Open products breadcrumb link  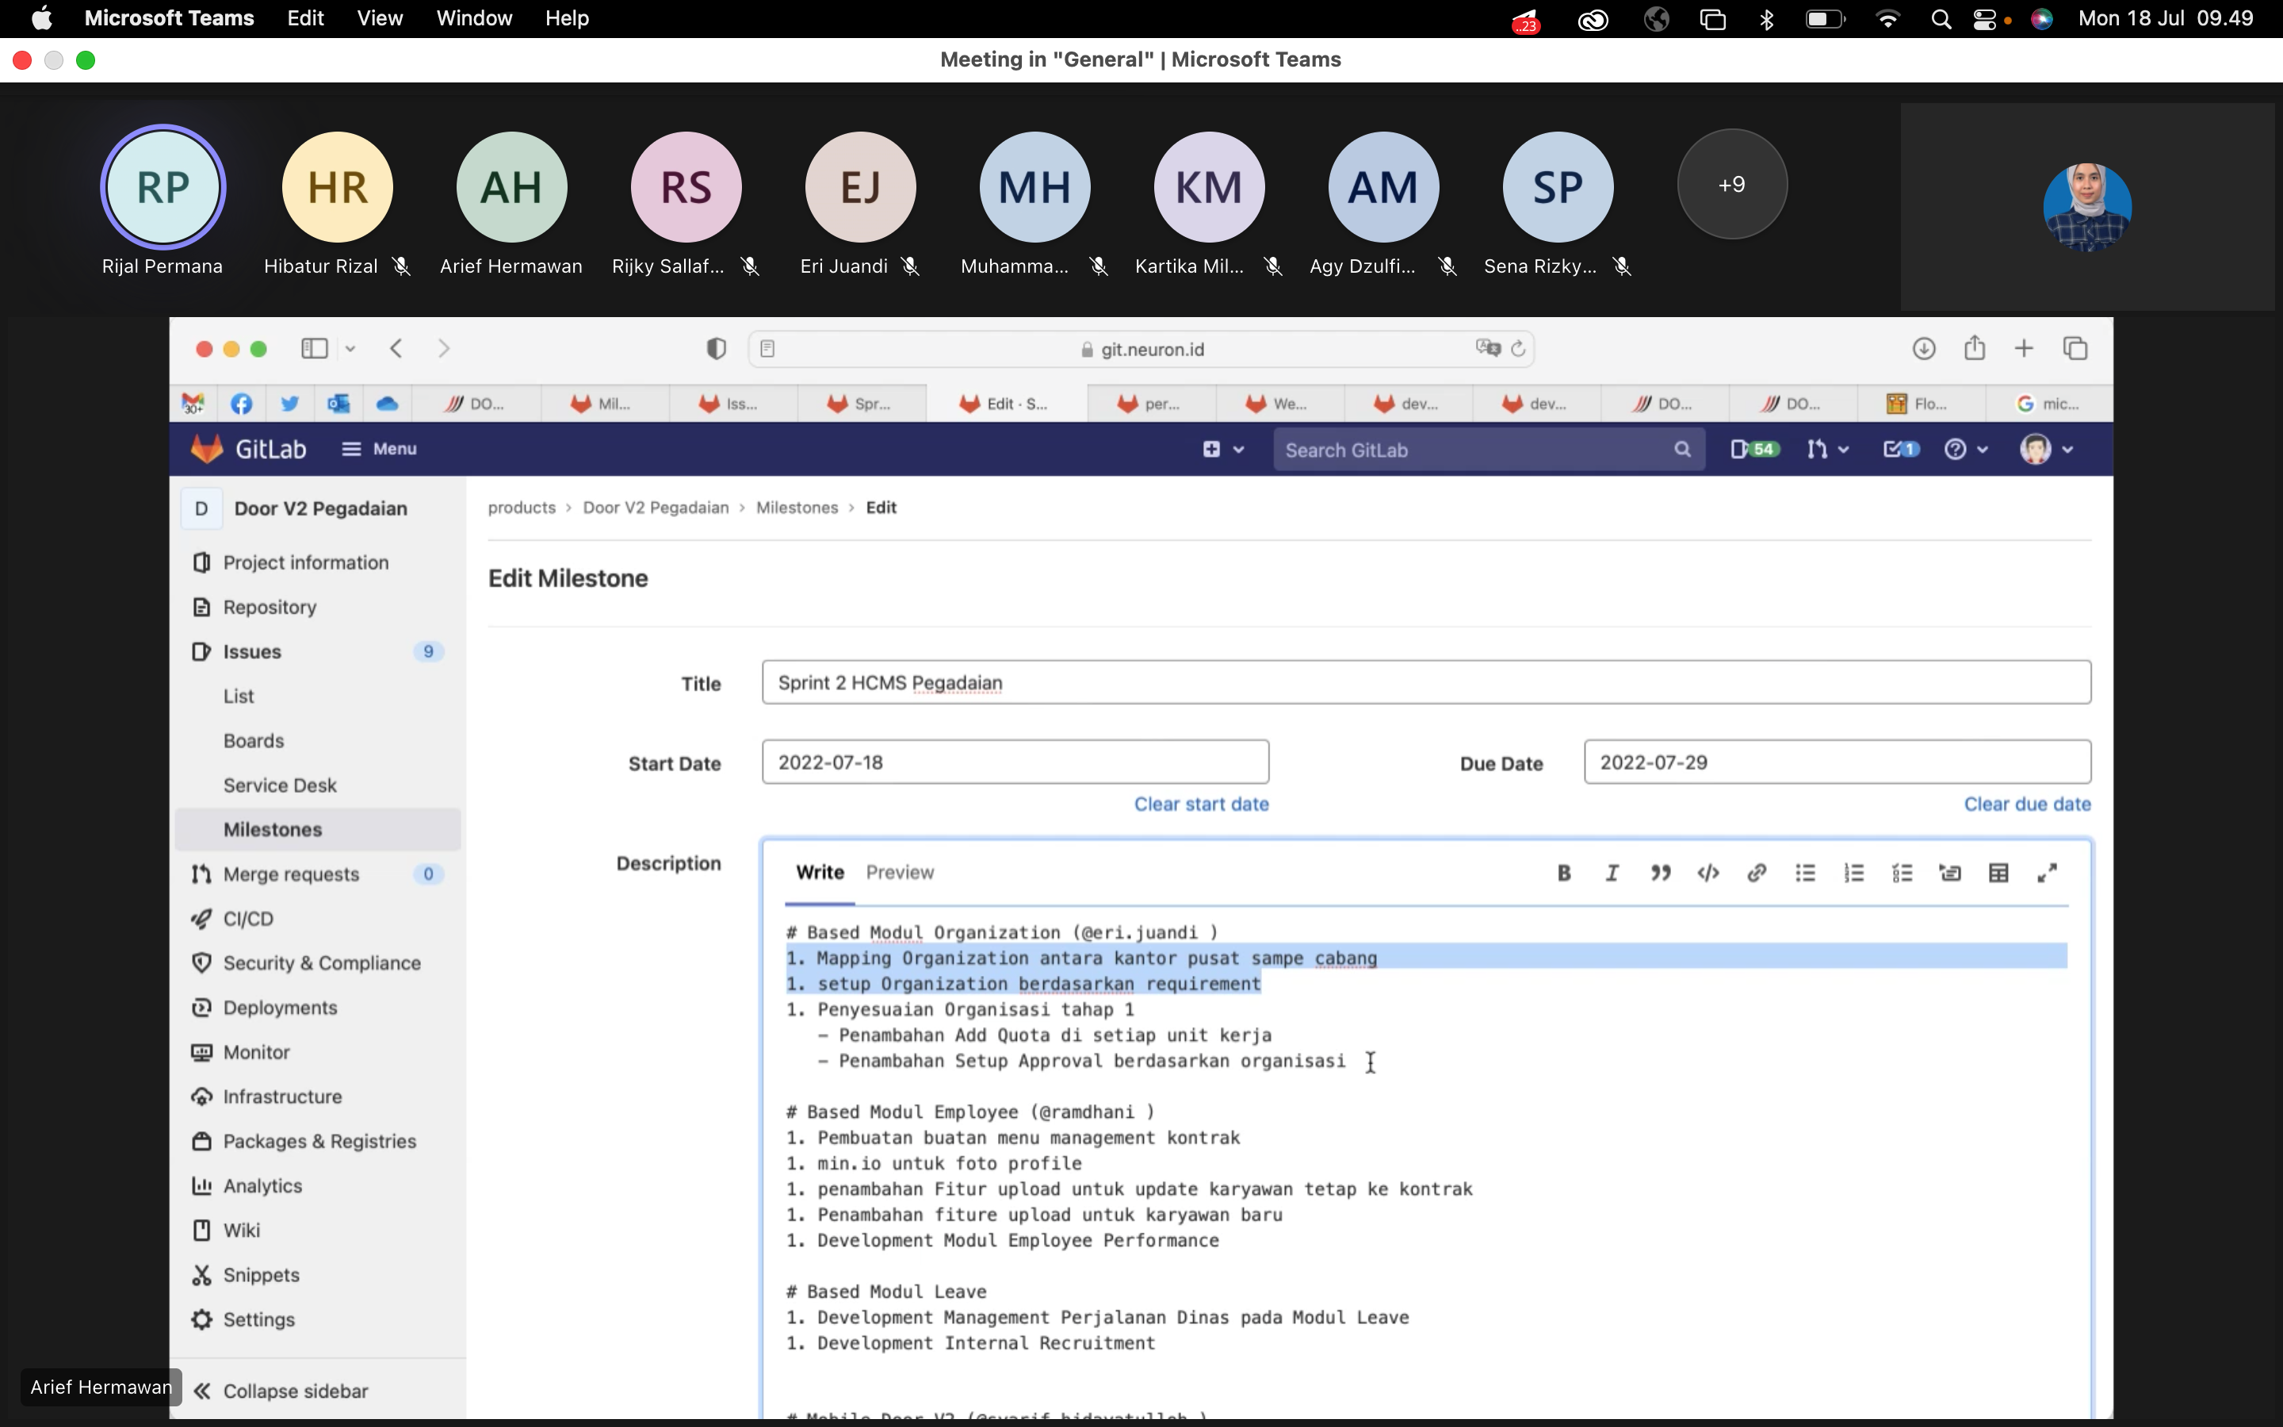[x=522, y=507]
